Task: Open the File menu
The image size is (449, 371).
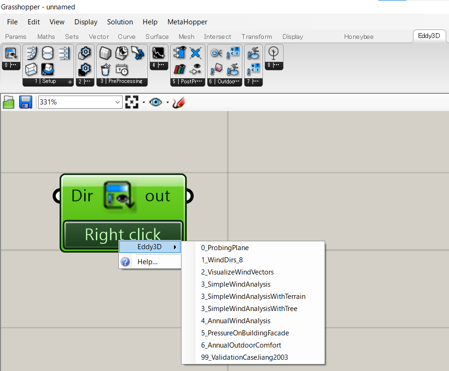Action: [12, 22]
